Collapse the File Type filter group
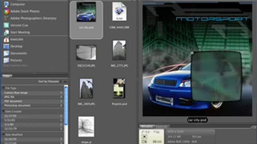This screenshot has width=257, height=144. pos(3,88)
